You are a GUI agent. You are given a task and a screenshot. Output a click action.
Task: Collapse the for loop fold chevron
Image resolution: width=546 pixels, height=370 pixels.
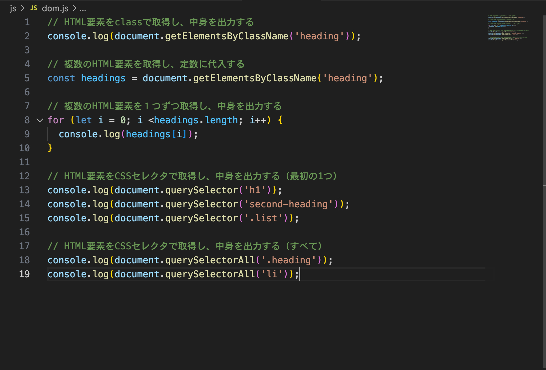[40, 120]
